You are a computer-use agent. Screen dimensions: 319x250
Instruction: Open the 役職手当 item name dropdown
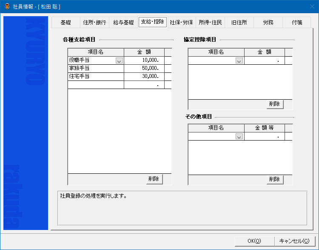pos(119,60)
